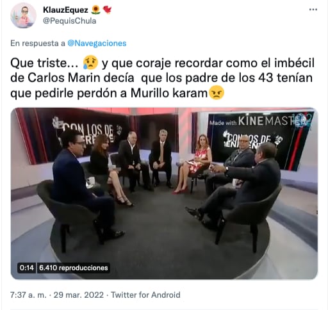
Task: Open KlauzEquez display name profile
Action: click(65, 10)
